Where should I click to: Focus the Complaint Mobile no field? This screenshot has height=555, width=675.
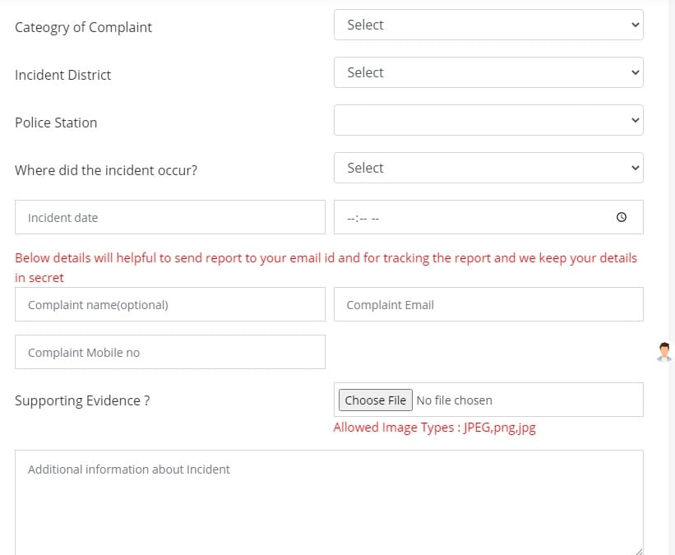click(169, 352)
